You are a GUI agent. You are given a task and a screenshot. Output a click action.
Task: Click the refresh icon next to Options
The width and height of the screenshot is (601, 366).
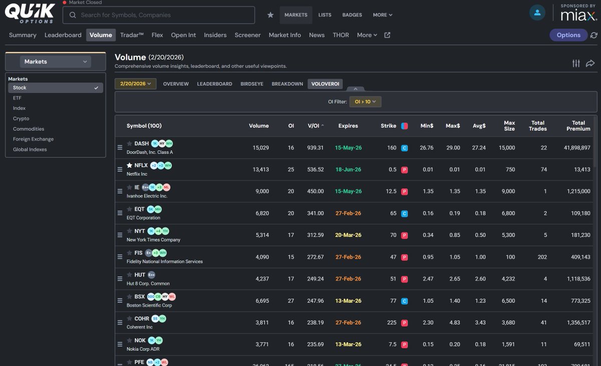tap(594, 35)
